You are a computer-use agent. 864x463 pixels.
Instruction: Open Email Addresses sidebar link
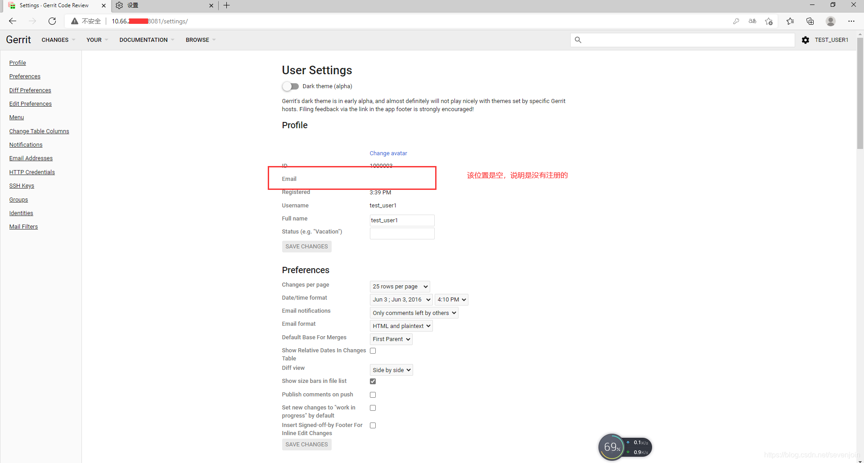(31, 158)
